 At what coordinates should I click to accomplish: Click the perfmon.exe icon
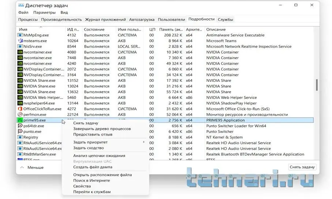[x=20, y=114]
